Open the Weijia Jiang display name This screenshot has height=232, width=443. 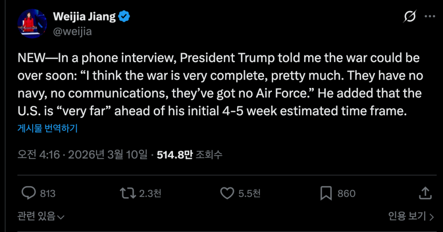(x=84, y=17)
